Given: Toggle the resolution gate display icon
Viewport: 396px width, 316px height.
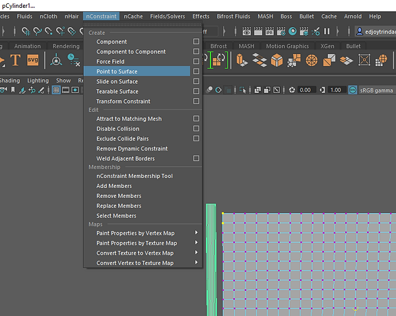Looking at the screenshot, I should click(75, 90).
